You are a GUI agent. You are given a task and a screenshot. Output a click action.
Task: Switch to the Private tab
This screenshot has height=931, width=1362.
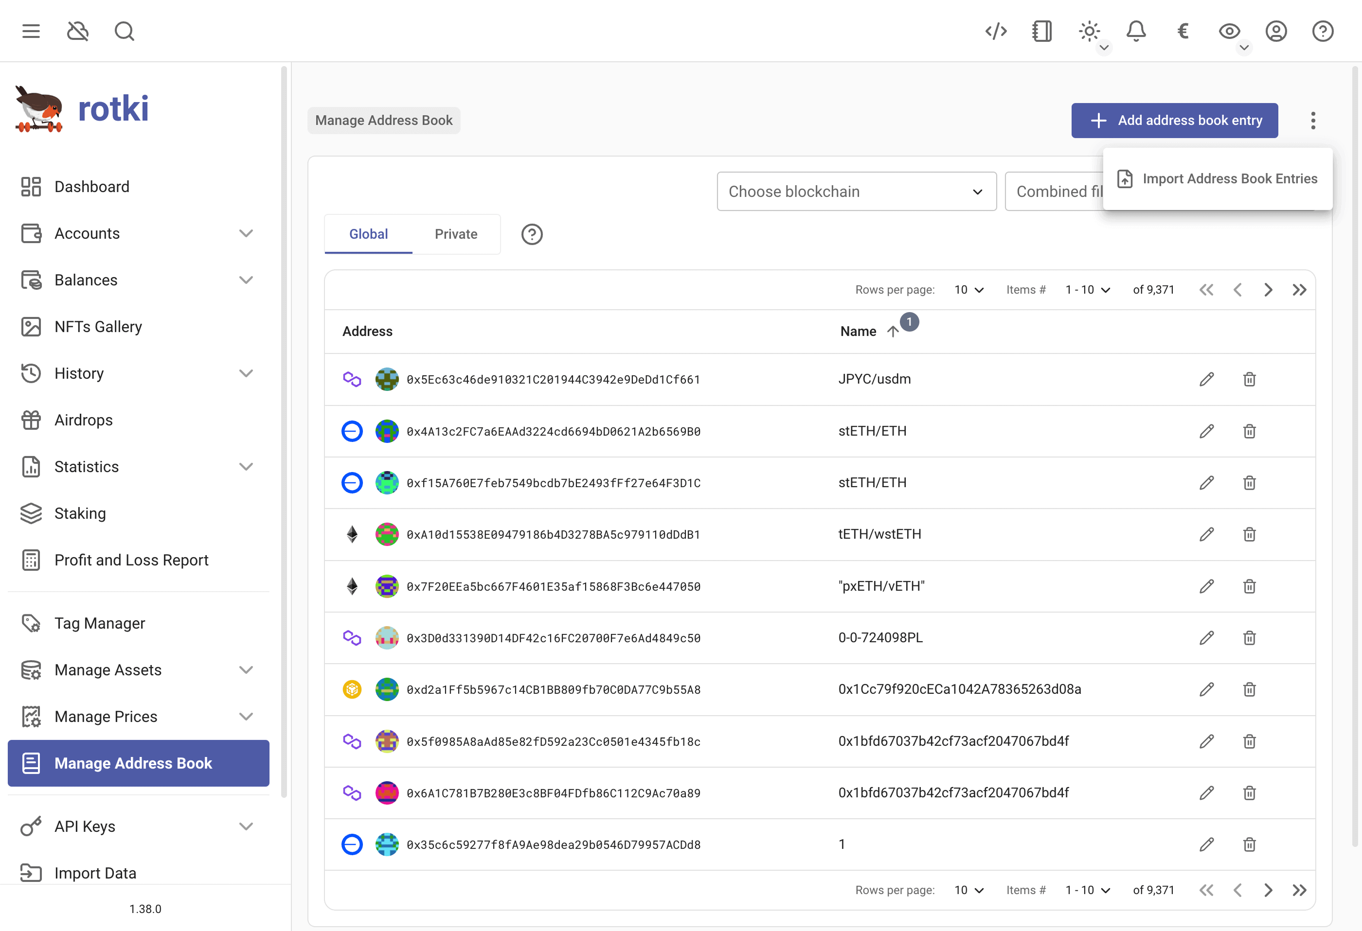pyautogui.click(x=456, y=234)
